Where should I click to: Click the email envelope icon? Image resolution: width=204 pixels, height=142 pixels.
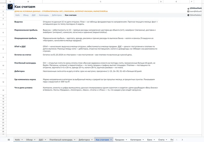188,11
